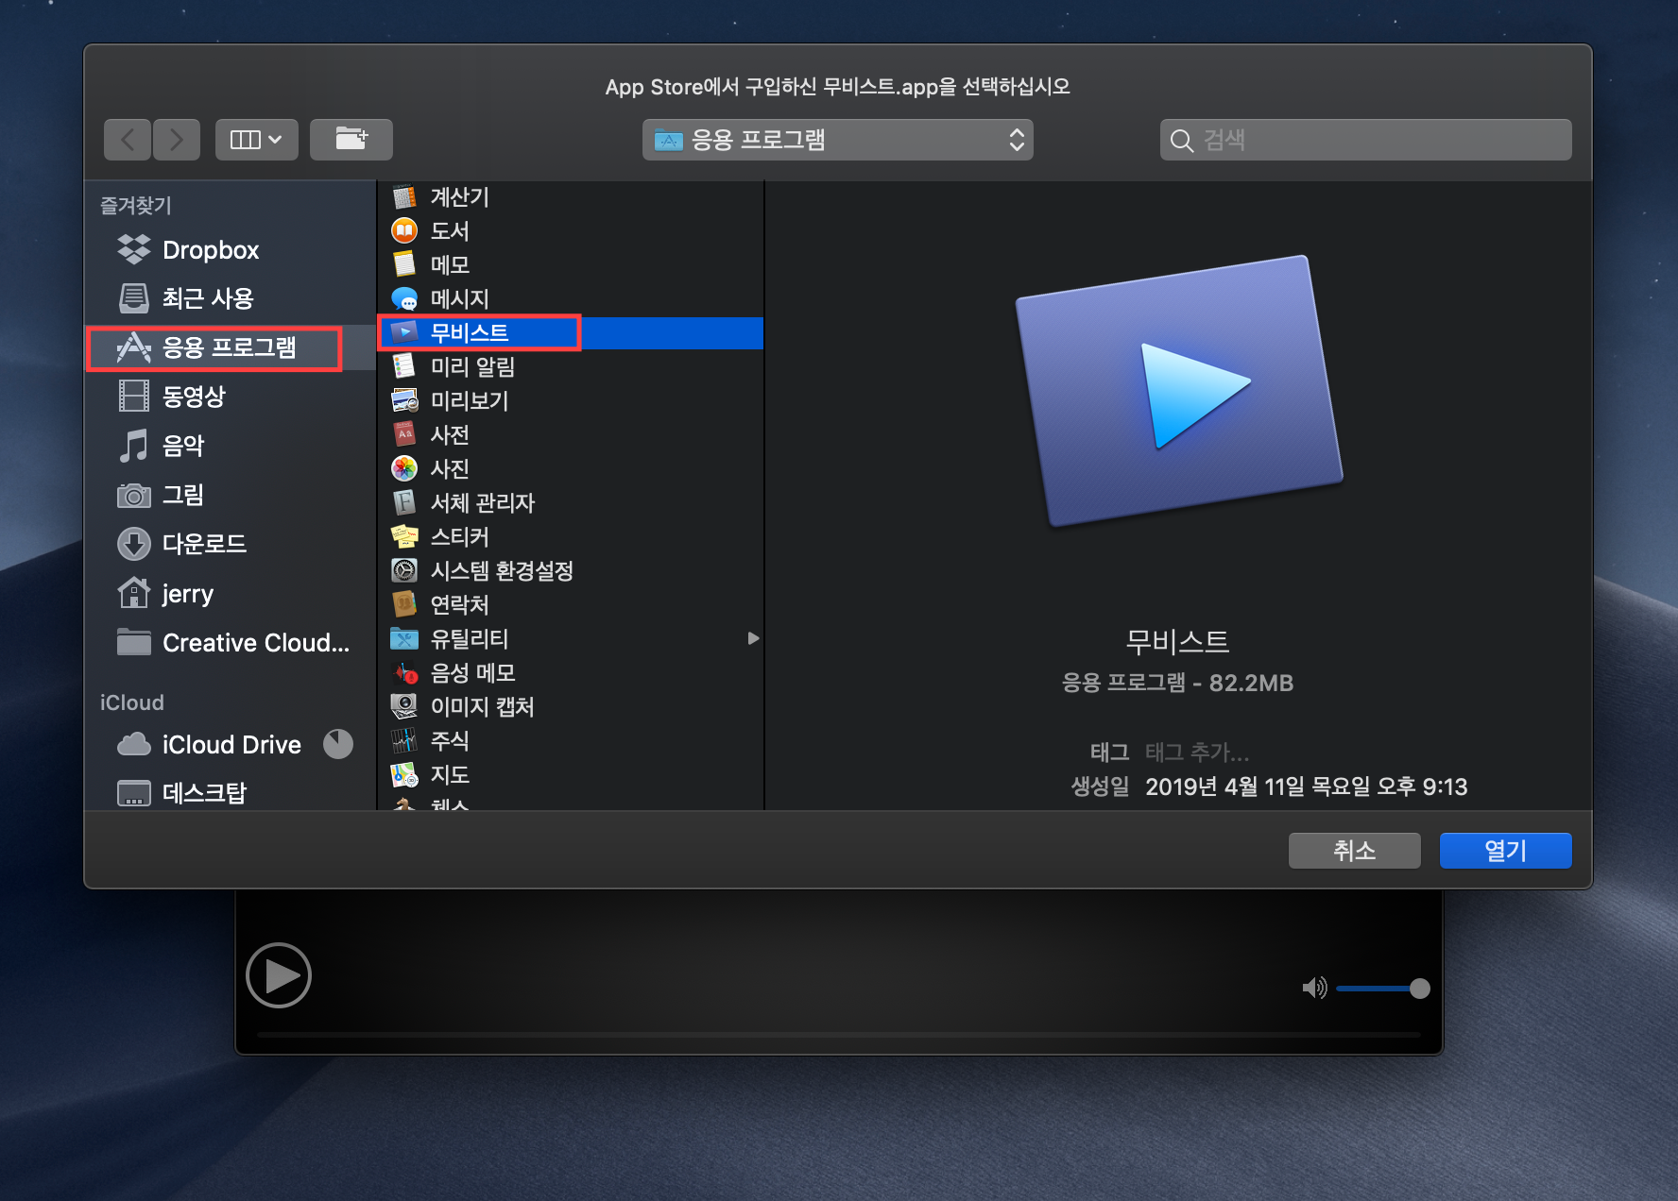Select 시스템 환경설정 in the list
The width and height of the screenshot is (1678, 1201).
[571, 570]
